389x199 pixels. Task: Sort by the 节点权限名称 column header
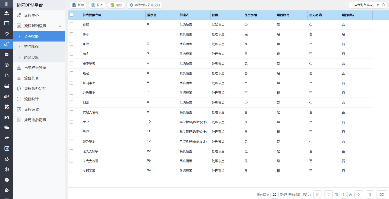pos(92,15)
